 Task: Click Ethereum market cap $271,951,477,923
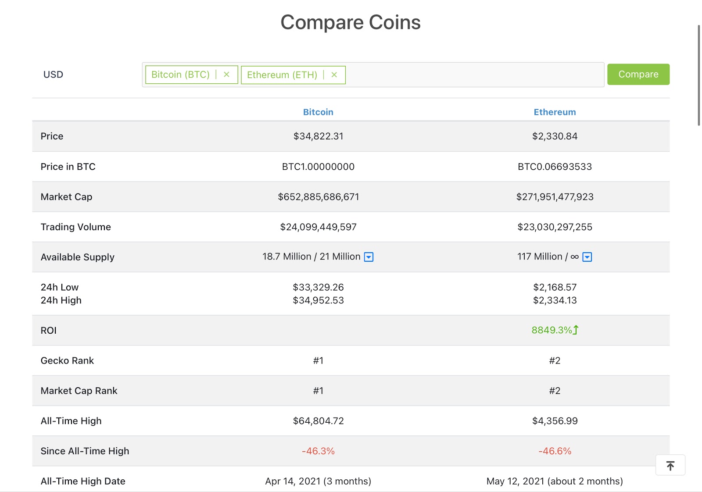coord(555,197)
